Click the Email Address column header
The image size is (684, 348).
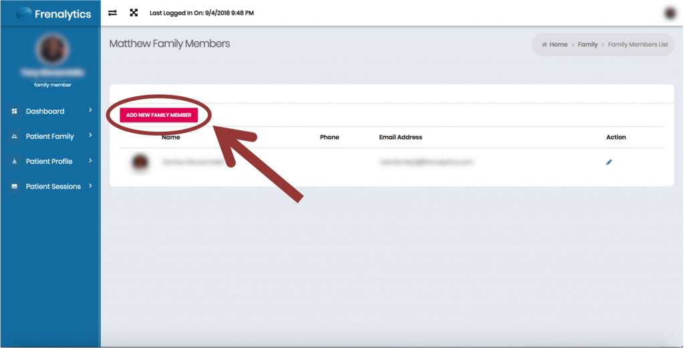(x=401, y=137)
